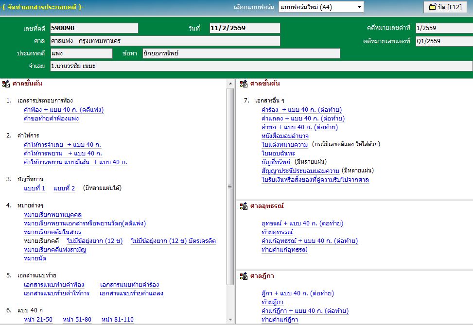
Task: Open the บัญชีทรัพย์ link
Action: point(276,162)
